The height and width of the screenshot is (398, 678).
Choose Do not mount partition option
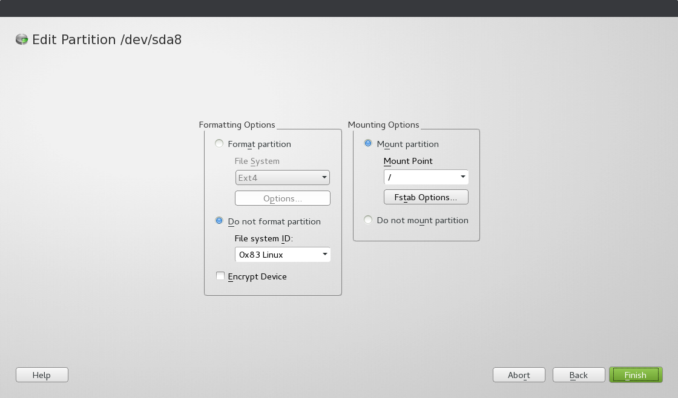(368, 220)
